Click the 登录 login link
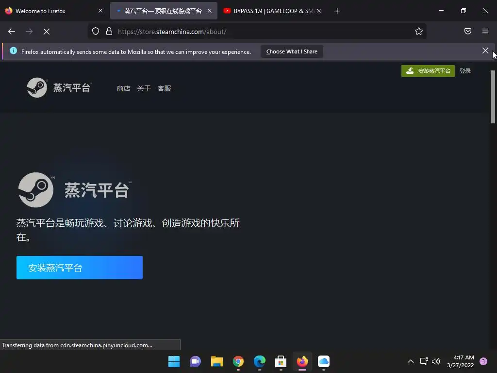The image size is (497, 373). [465, 71]
